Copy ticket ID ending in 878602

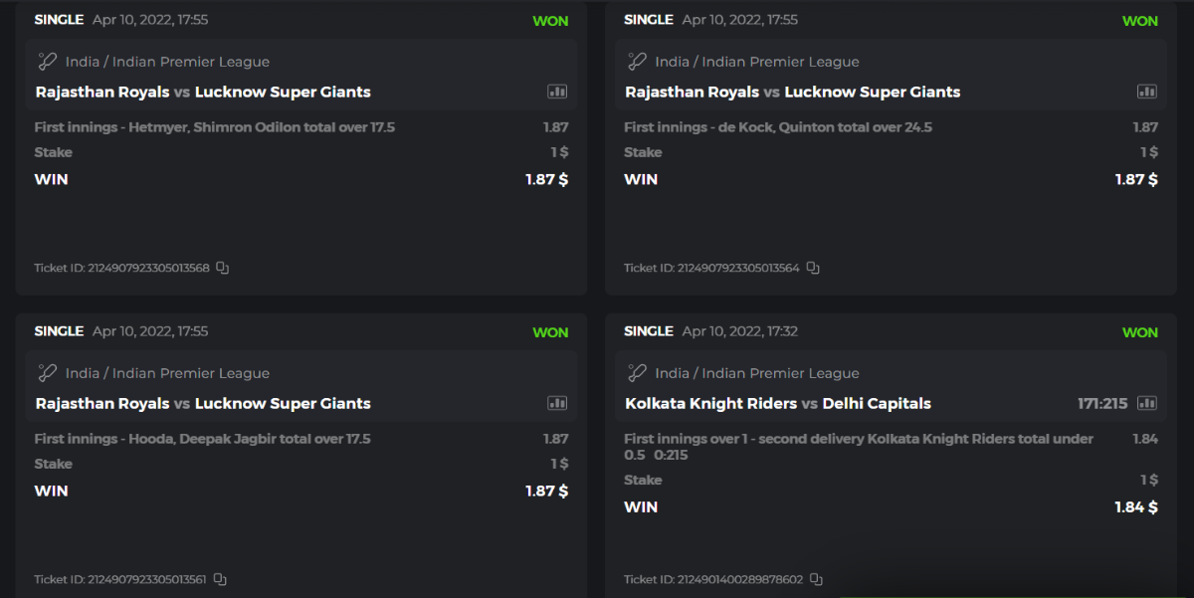[x=816, y=579]
